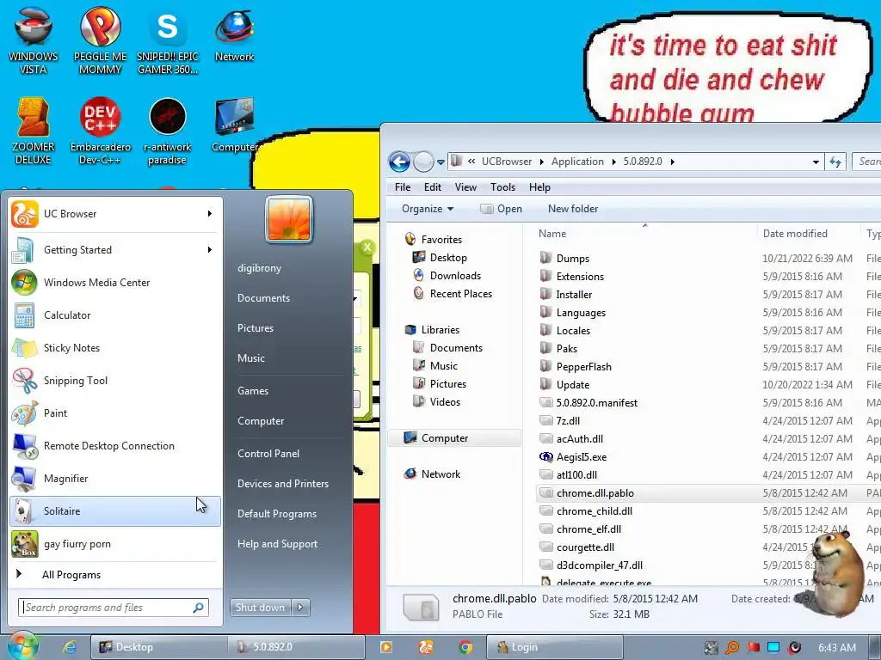Click the Shut down button
Screen dimensions: 881x660
pos(260,608)
